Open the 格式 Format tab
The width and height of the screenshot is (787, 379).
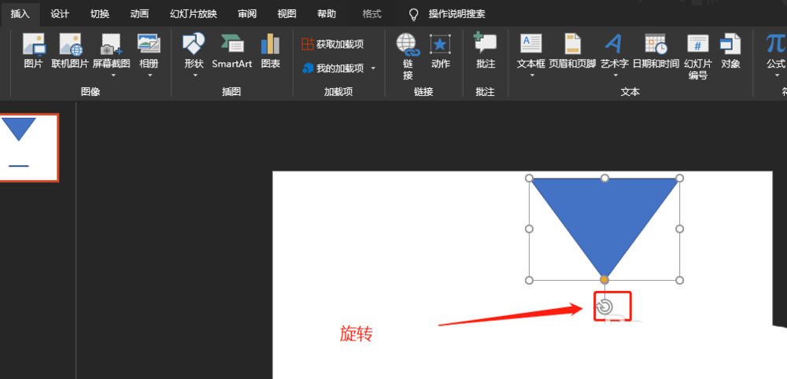tap(372, 14)
